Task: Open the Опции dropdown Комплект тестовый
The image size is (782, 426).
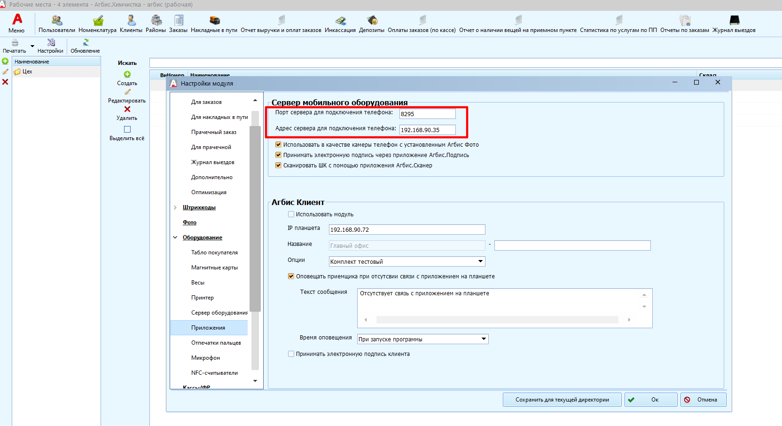Action: click(x=407, y=261)
